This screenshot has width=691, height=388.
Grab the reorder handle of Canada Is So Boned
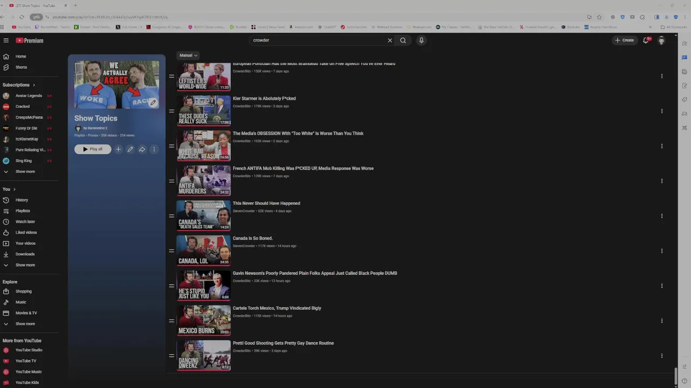(x=172, y=251)
